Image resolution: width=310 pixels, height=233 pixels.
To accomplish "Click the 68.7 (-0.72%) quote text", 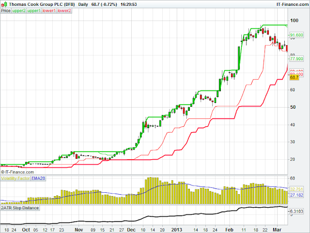I will [104, 4].
